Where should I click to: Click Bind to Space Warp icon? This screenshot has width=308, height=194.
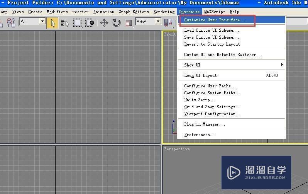[x=10, y=23]
